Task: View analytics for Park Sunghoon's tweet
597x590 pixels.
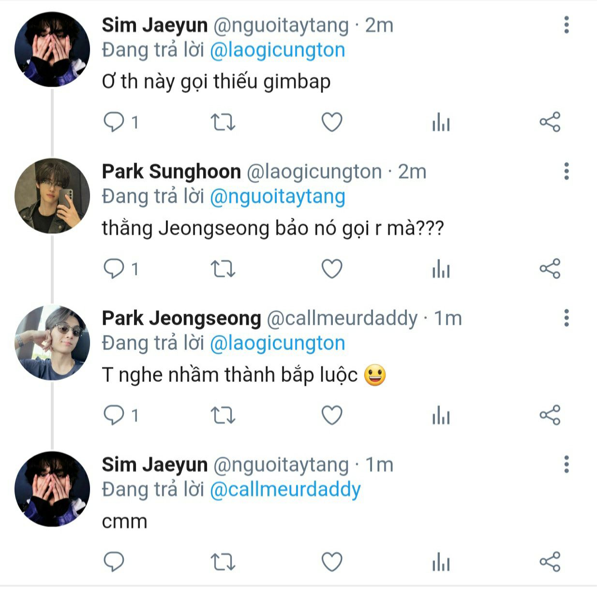Action: (x=441, y=270)
